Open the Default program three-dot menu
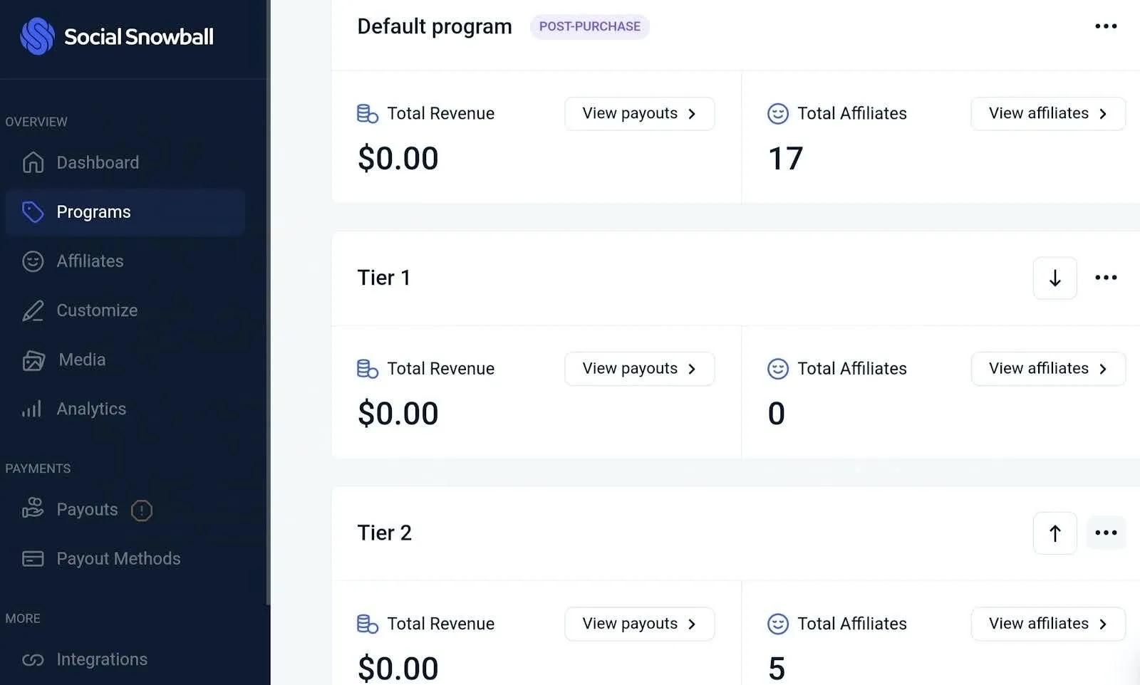Screen dimensions: 1140x685 coord(1106,26)
